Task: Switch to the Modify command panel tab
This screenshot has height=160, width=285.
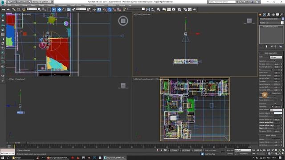Action: click(265, 15)
